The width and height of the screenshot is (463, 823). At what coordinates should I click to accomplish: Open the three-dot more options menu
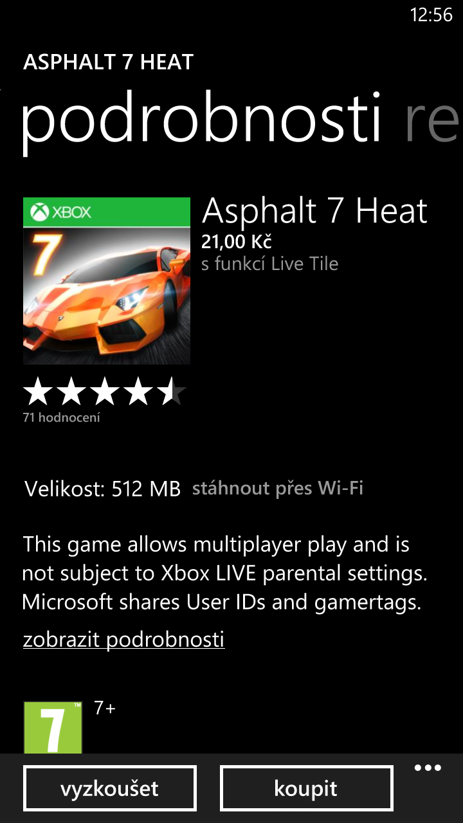pyautogui.click(x=428, y=768)
